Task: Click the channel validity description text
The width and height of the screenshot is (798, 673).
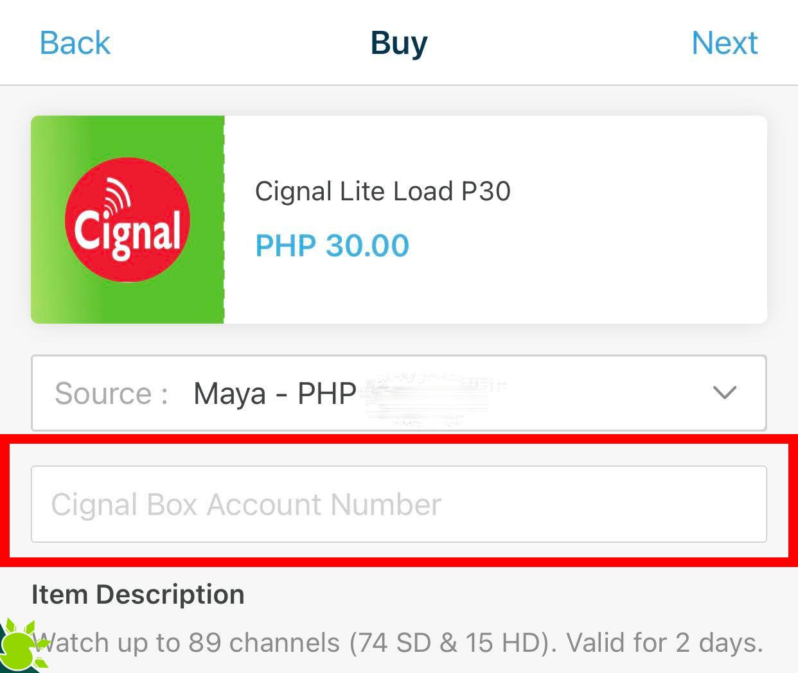Action: click(x=398, y=642)
